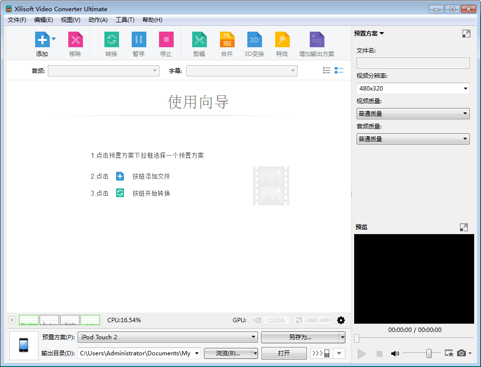Click the green convert icon in the guide
This screenshot has width=481, height=367.
point(120,193)
